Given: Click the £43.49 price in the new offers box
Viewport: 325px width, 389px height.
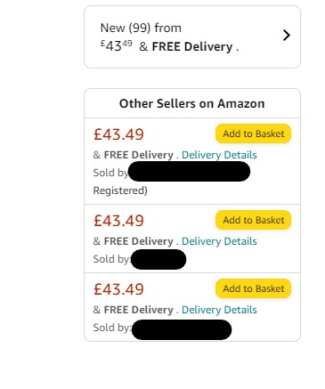Looking at the screenshot, I should pos(117,45).
